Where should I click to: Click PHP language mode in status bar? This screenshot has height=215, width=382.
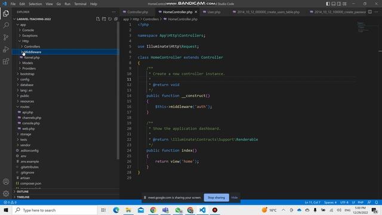point(361,202)
